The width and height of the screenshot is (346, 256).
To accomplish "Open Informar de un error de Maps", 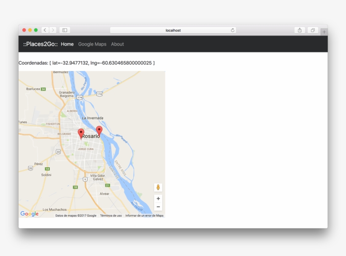I will 144,215.
